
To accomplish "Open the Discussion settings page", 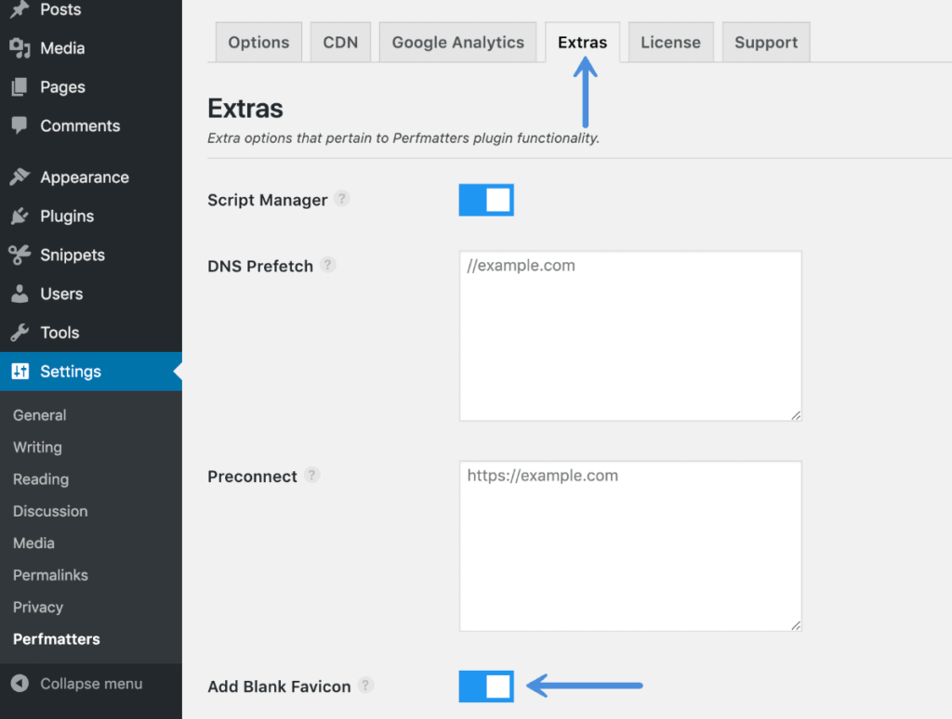I will pyautogui.click(x=50, y=511).
